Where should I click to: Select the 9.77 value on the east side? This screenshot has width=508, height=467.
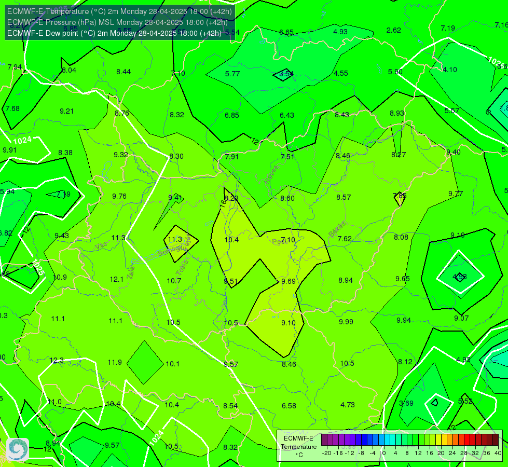(456, 194)
